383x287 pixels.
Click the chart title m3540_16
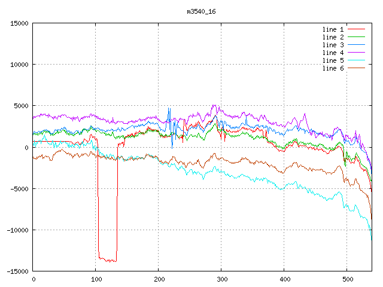click(x=202, y=11)
